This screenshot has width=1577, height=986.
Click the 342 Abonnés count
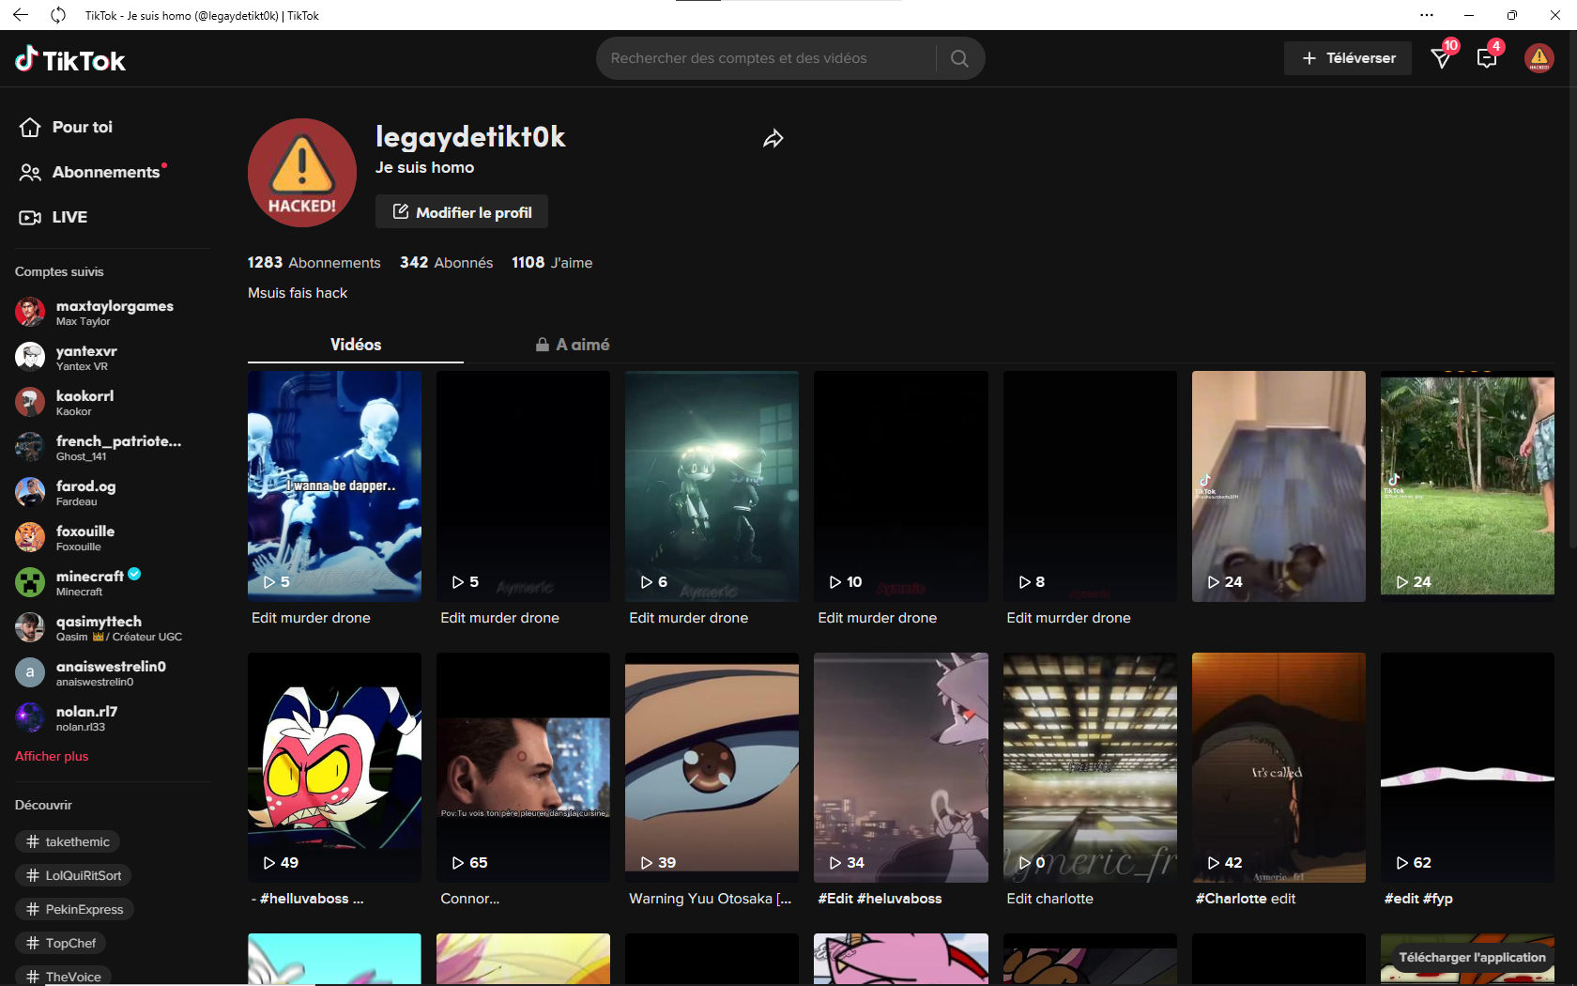click(x=446, y=263)
